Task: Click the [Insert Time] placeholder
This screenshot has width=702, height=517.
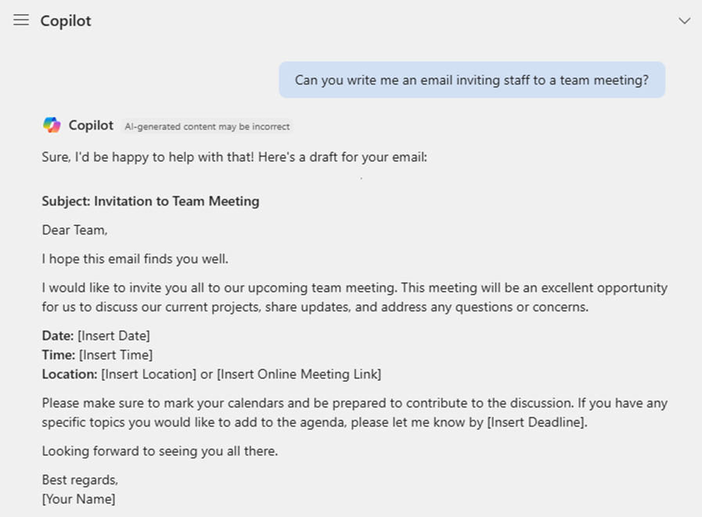Action: (115, 355)
